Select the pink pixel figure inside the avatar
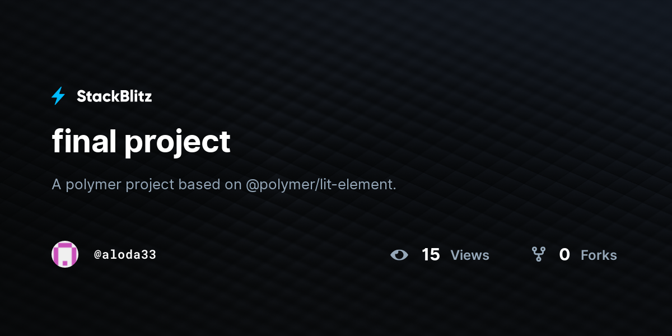The width and height of the screenshot is (672, 336). (65, 255)
